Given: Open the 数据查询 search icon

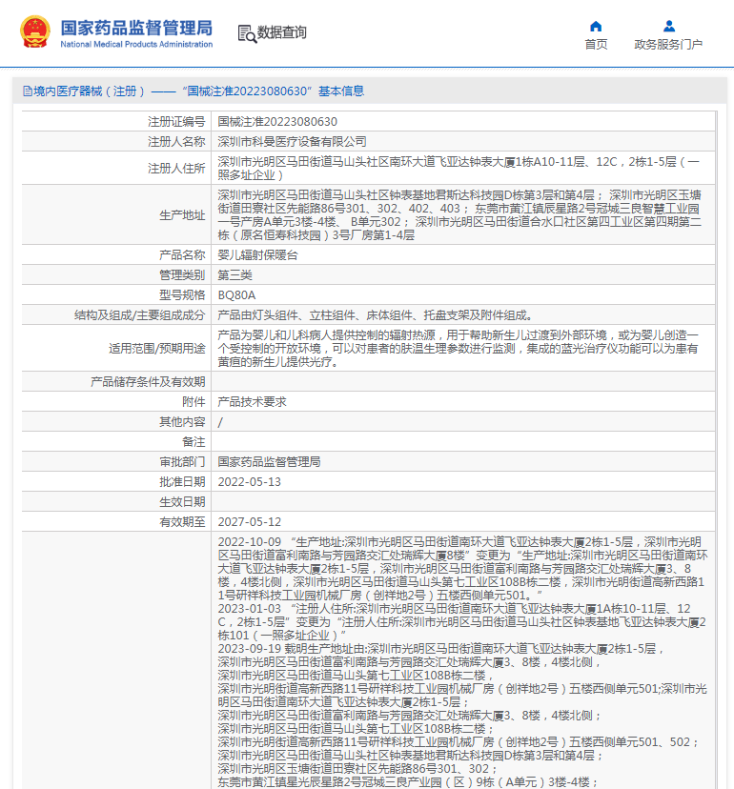Looking at the screenshot, I should pyautogui.click(x=247, y=33).
